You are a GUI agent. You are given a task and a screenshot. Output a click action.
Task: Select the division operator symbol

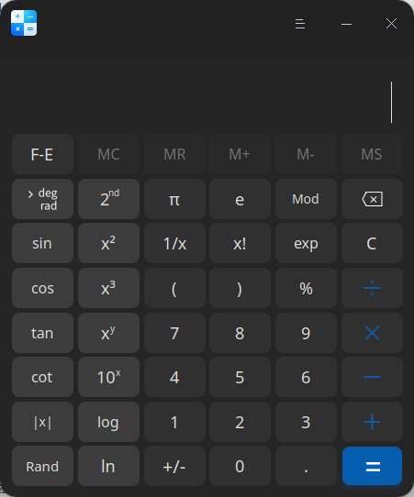(372, 288)
